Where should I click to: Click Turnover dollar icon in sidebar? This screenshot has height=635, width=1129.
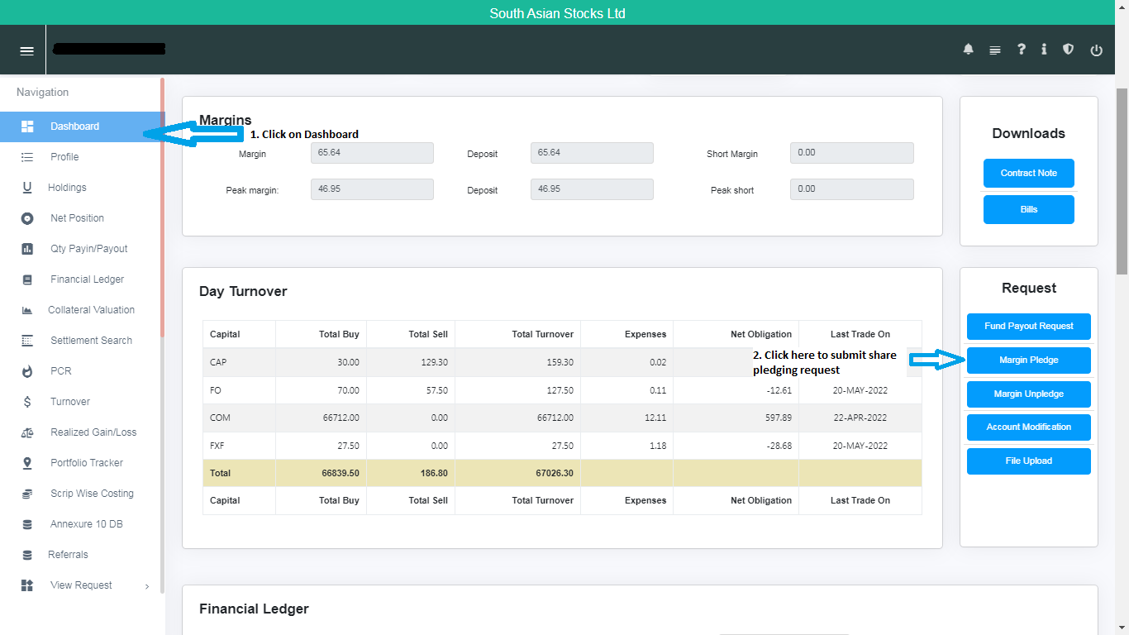coord(27,402)
